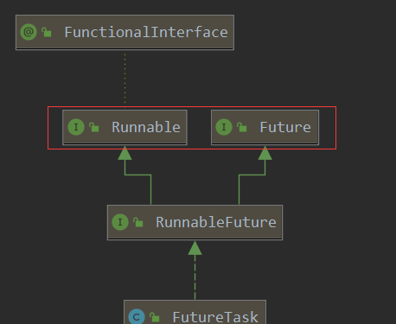Click the green lock icon beside RunnableFuture

pyautogui.click(x=138, y=222)
